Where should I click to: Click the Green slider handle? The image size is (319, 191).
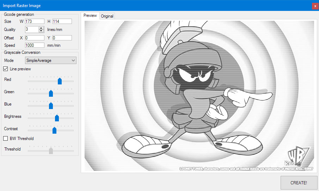pyautogui.click(x=51, y=93)
